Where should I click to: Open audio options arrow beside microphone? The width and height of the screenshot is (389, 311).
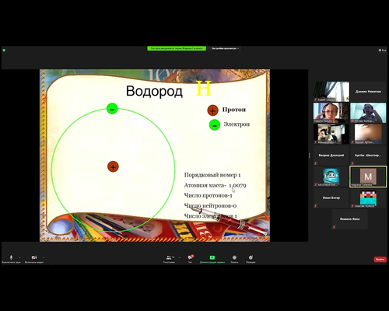(19, 257)
